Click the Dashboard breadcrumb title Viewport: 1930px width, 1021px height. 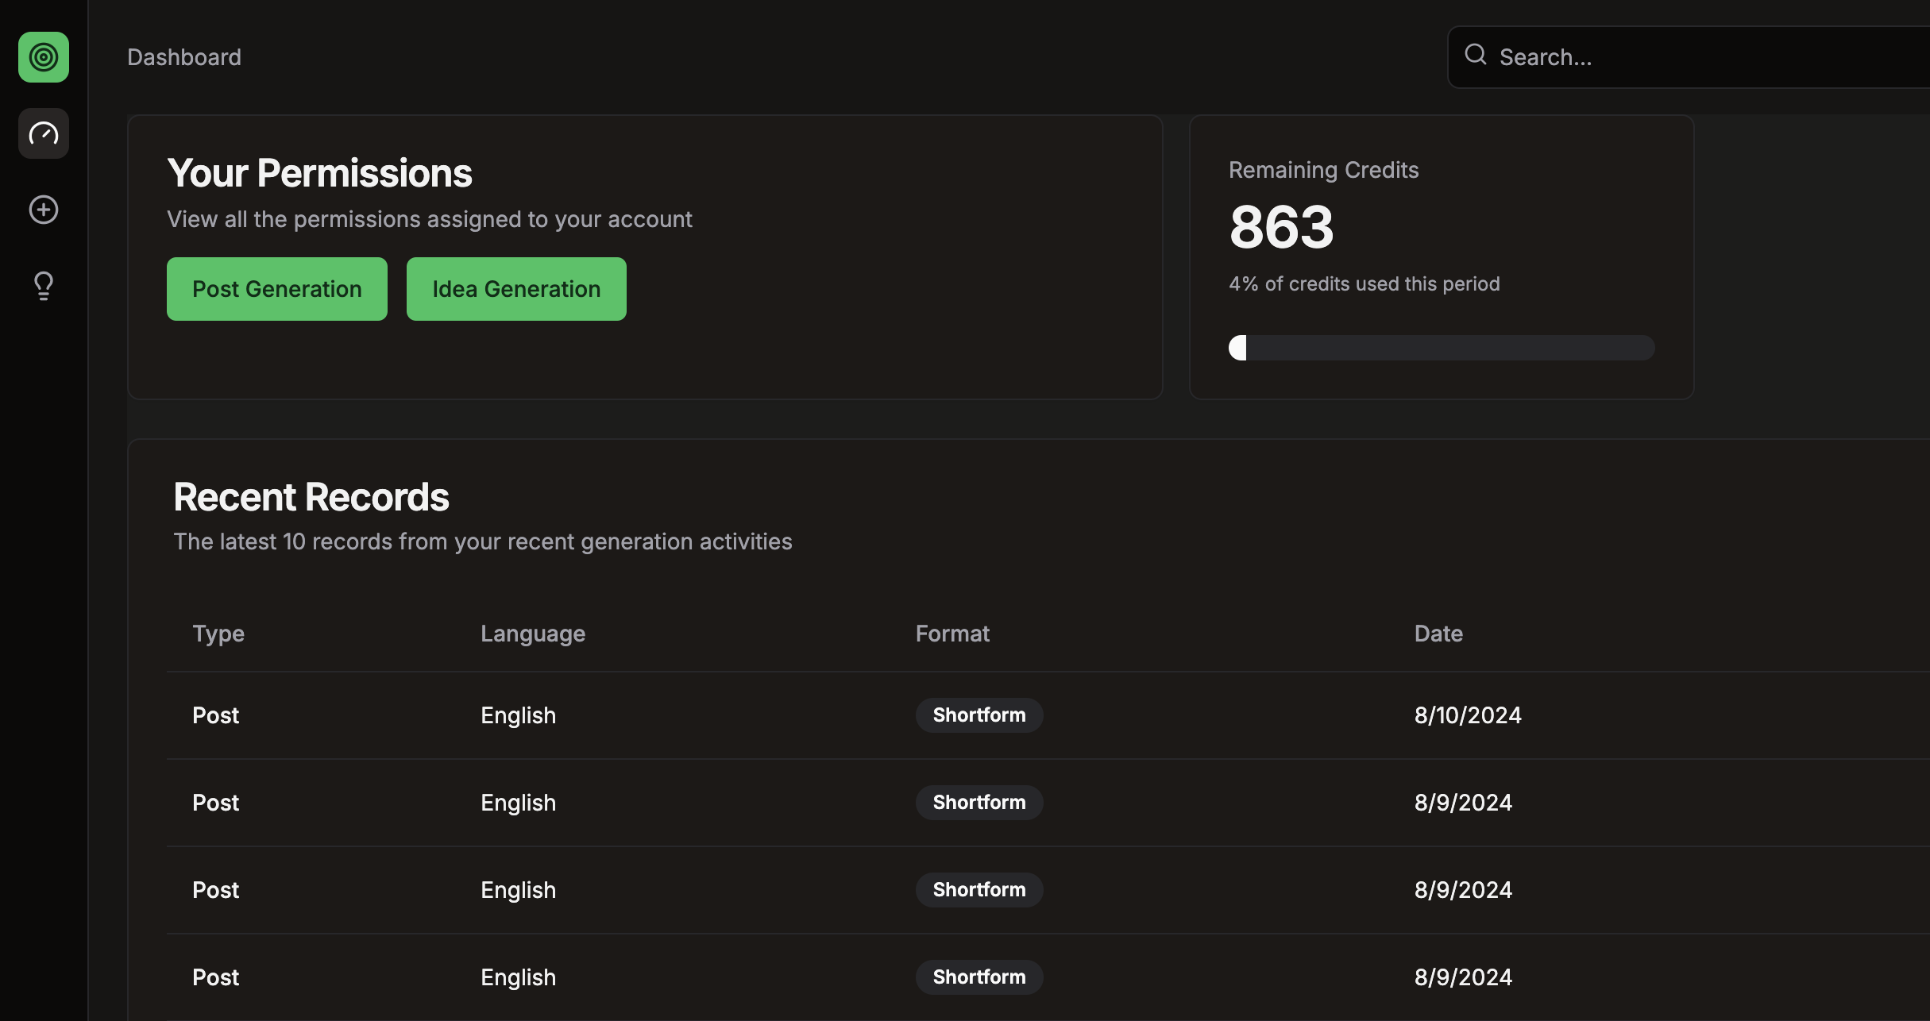coord(184,57)
